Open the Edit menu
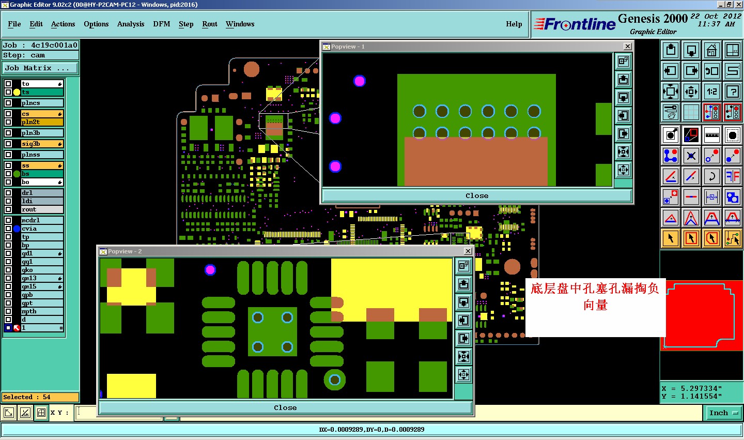Image resolution: width=744 pixels, height=440 pixels. tap(36, 24)
